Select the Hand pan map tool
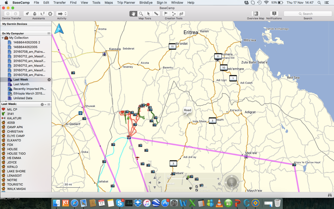This screenshot has width=334, height=209. pyautogui.click(x=133, y=14)
